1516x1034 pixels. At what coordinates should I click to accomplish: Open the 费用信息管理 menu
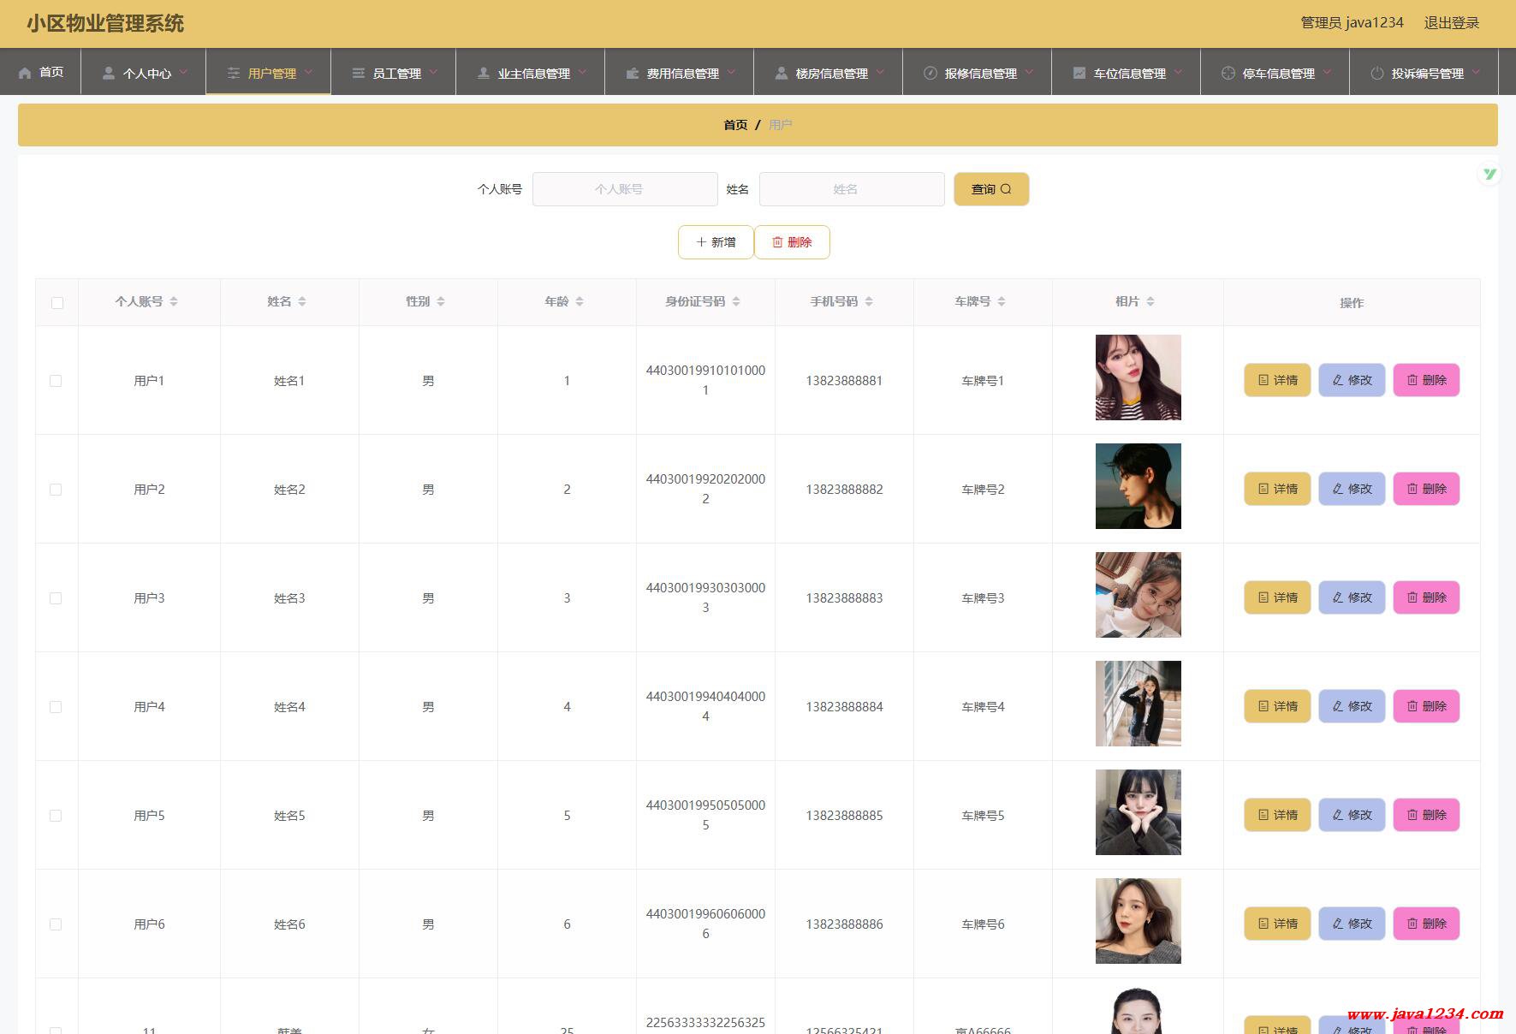tap(680, 73)
